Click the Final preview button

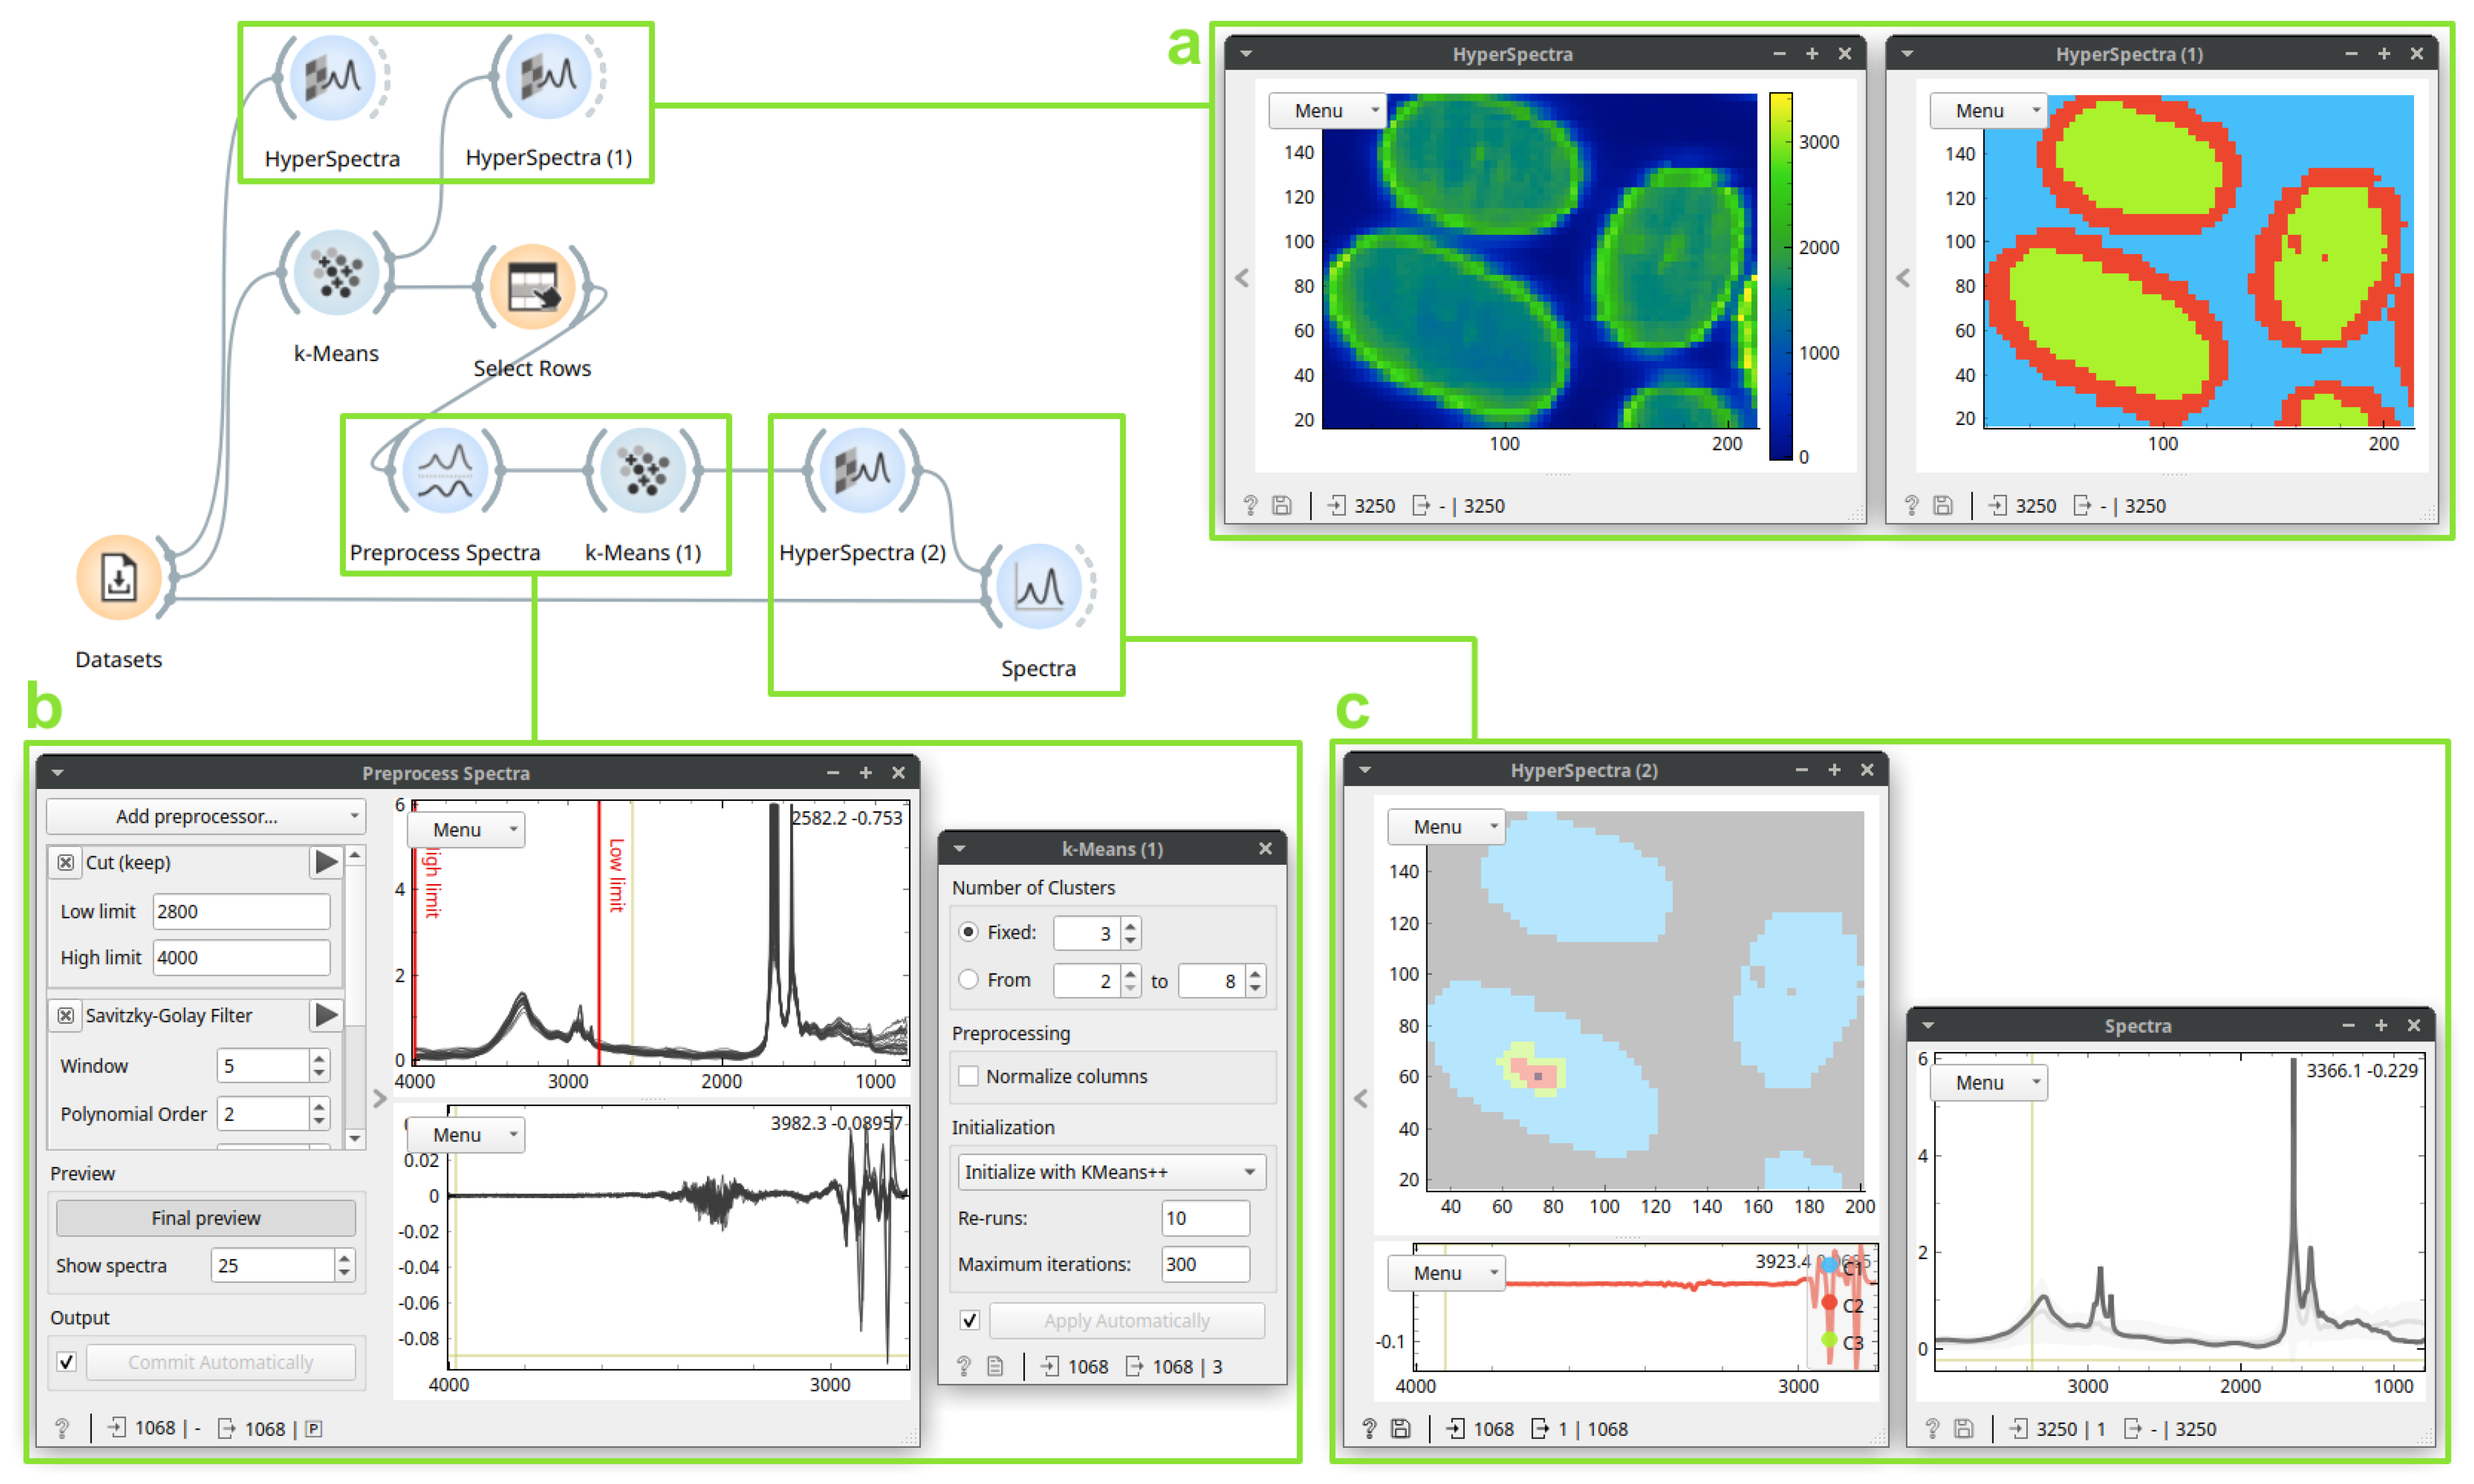point(206,1218)
